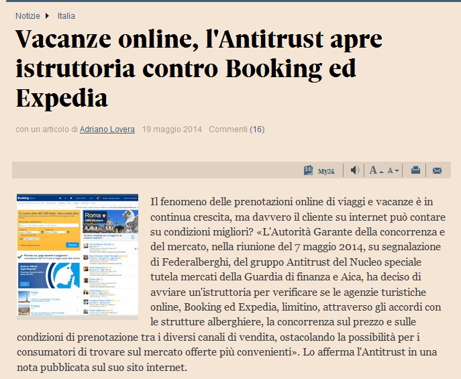Click the My24 label
Image resolution: width=461 pixels, height=379 pixels.
[326, 171]
